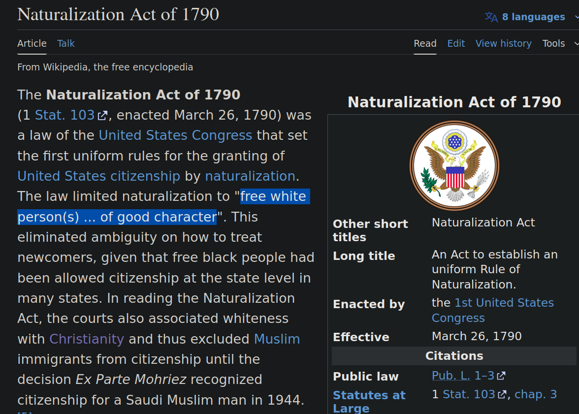Open the chap. 3 link
Screen dimensions: 579x414
point(536,394)
